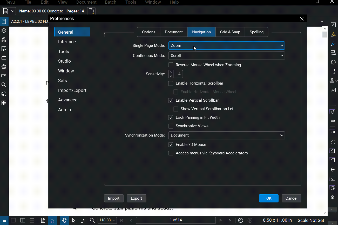Viewport: 338px width, 225px height.
Task: Select the Stamp tool on the right toolbar
Action: 332,81
